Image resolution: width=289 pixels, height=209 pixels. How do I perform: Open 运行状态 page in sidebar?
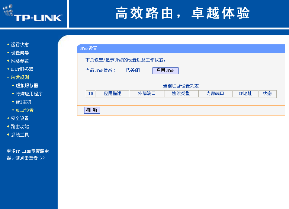[20, 45]
